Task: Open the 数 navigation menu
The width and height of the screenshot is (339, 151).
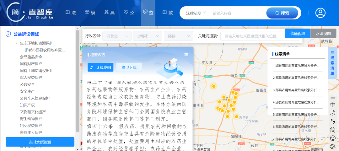Action: click(x=168, y=13)
